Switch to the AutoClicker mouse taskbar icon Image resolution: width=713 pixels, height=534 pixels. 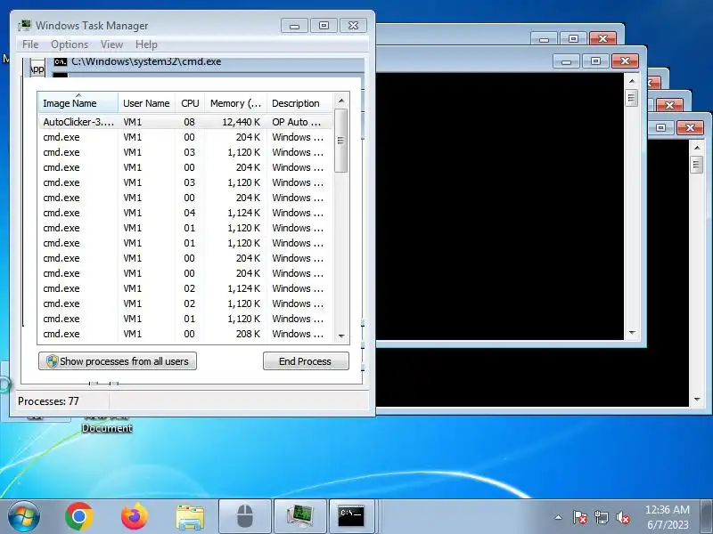tap(245, 516)
